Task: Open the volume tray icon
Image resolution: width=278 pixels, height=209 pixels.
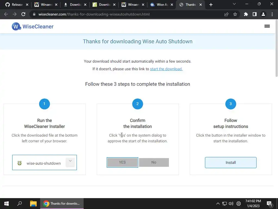Action: (x=231, y=204)
